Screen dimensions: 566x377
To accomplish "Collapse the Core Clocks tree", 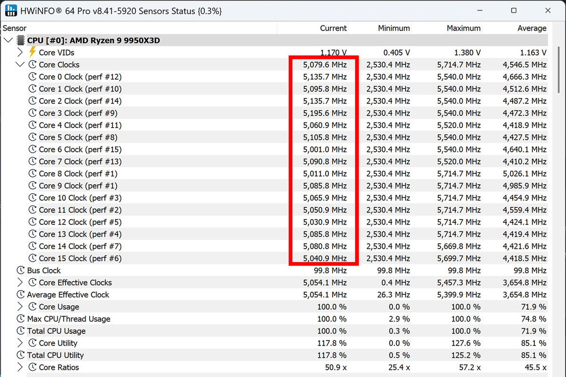I will [x=20, y=65].
